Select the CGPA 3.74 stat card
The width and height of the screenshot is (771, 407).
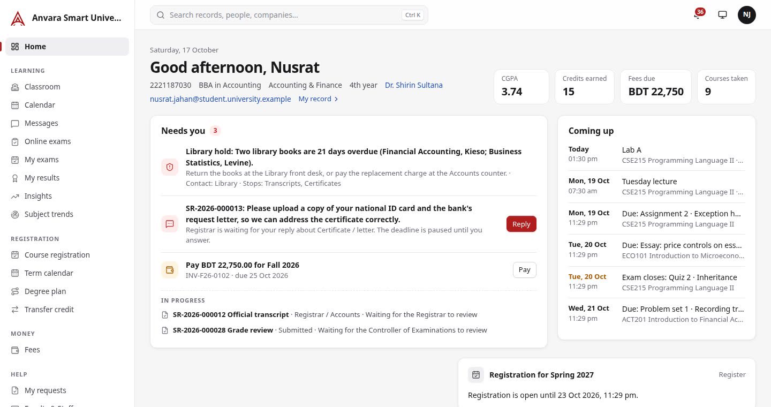[x=521, y=87]
